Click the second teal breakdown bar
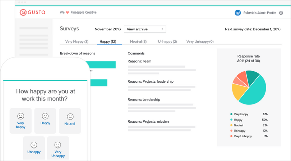 pyautogui.click(x=98, y=83)
